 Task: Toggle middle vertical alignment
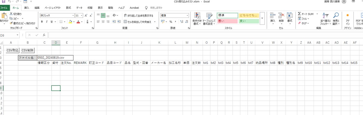pos(103,15)
